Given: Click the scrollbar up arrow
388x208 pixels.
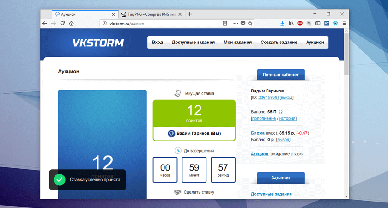Looking at the screenshot, I should (346, 31).
